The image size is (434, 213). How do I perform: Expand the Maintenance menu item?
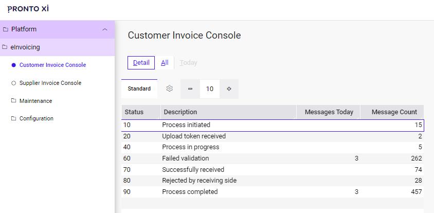point(35,101)
